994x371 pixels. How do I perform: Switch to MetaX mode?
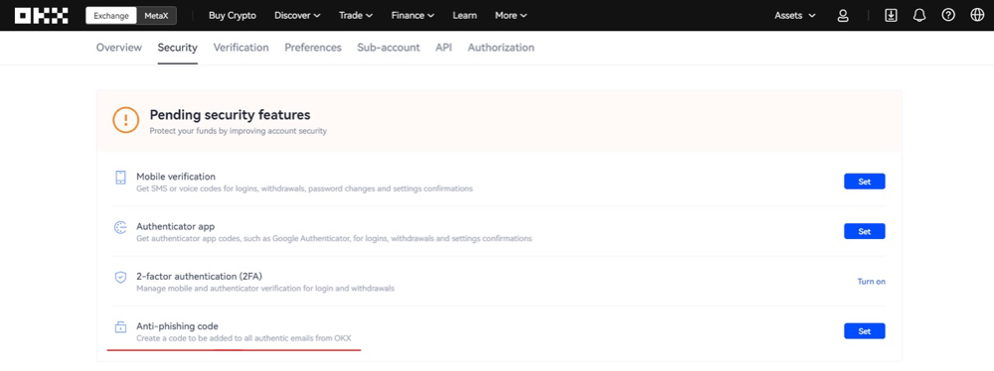coord(157,15)
